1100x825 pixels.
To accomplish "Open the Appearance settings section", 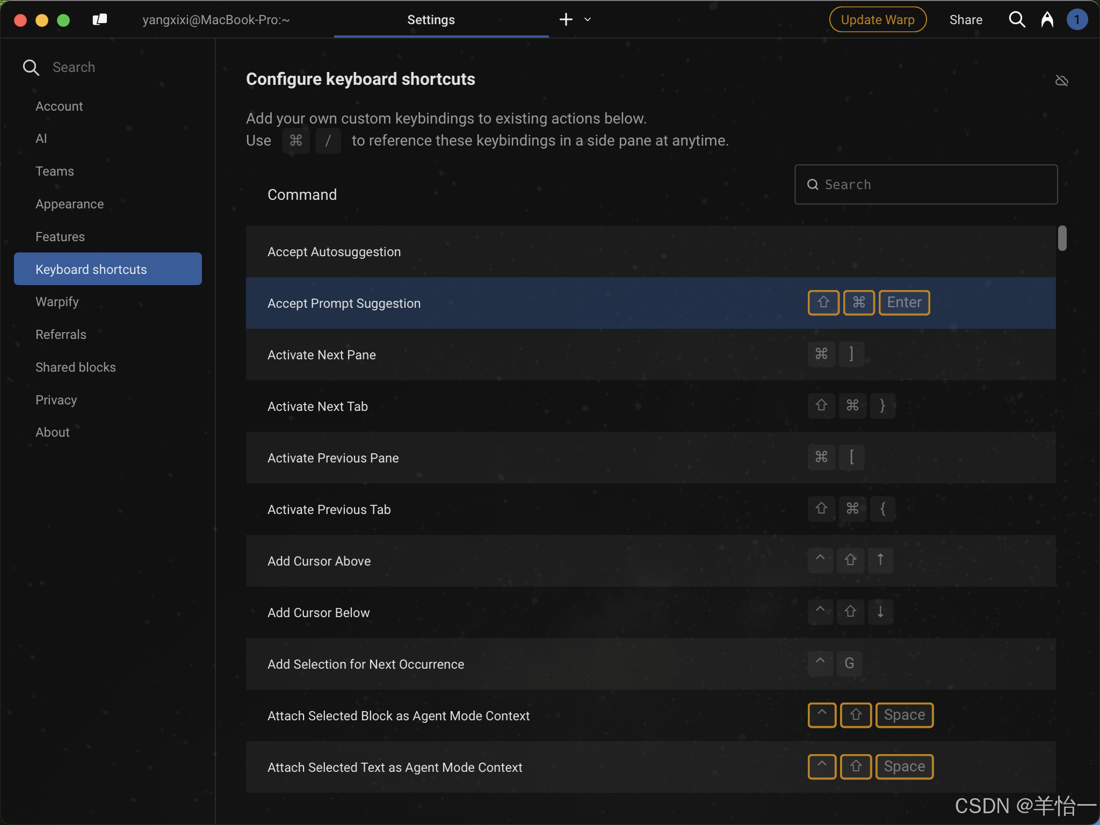I will [70, 204].
